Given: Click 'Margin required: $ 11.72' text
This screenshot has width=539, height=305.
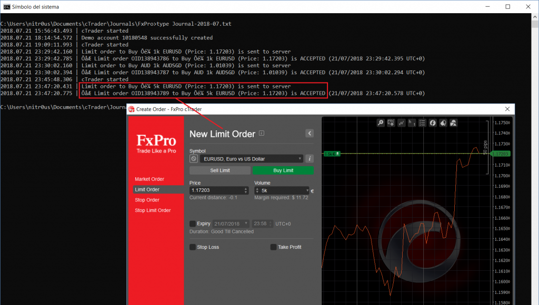Looking at the screenshot, I should pos(281,198).
